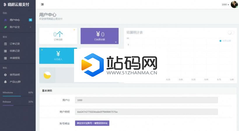Image resolution: width=239 pixels, height=131 pixels.
Task: Toggle the sidebar hamburger menu icon
Action: click(42, 4)
